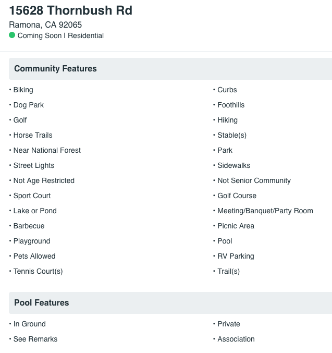Click the Near National Forest item
This screenshot has width=332, height=353.
47,150
